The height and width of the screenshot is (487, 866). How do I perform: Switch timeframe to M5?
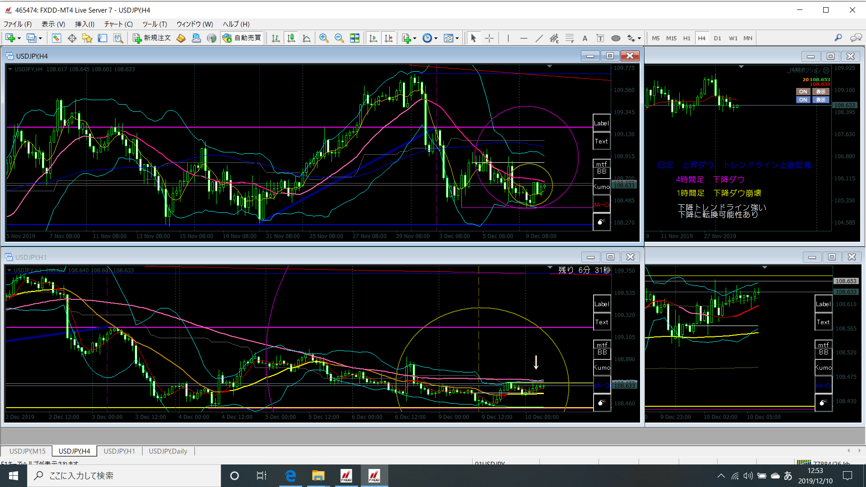click(656, 38)
